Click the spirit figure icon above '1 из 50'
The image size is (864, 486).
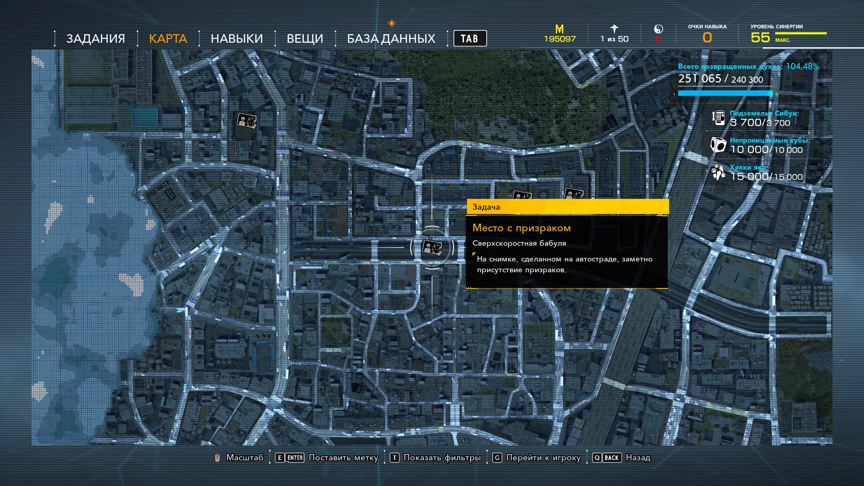pos(614,29)
